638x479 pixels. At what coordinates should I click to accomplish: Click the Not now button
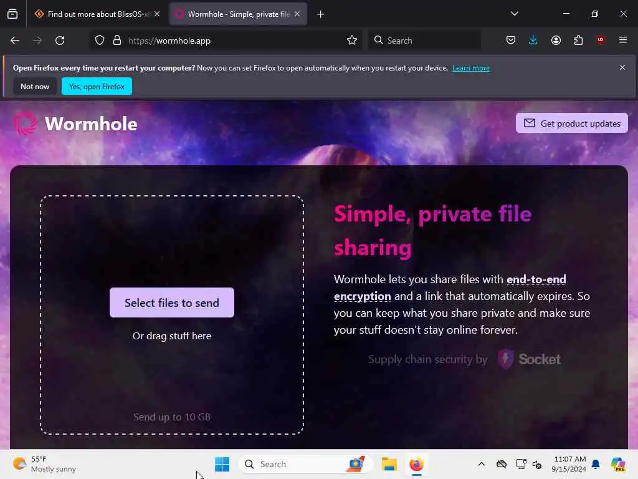click(35, 86)
